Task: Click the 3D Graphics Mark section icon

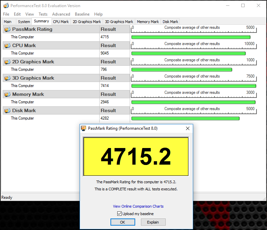Action: 7,78
